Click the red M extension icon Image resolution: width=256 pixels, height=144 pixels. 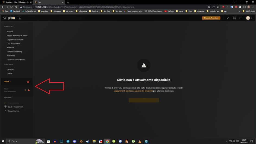[x=223, y=7]
